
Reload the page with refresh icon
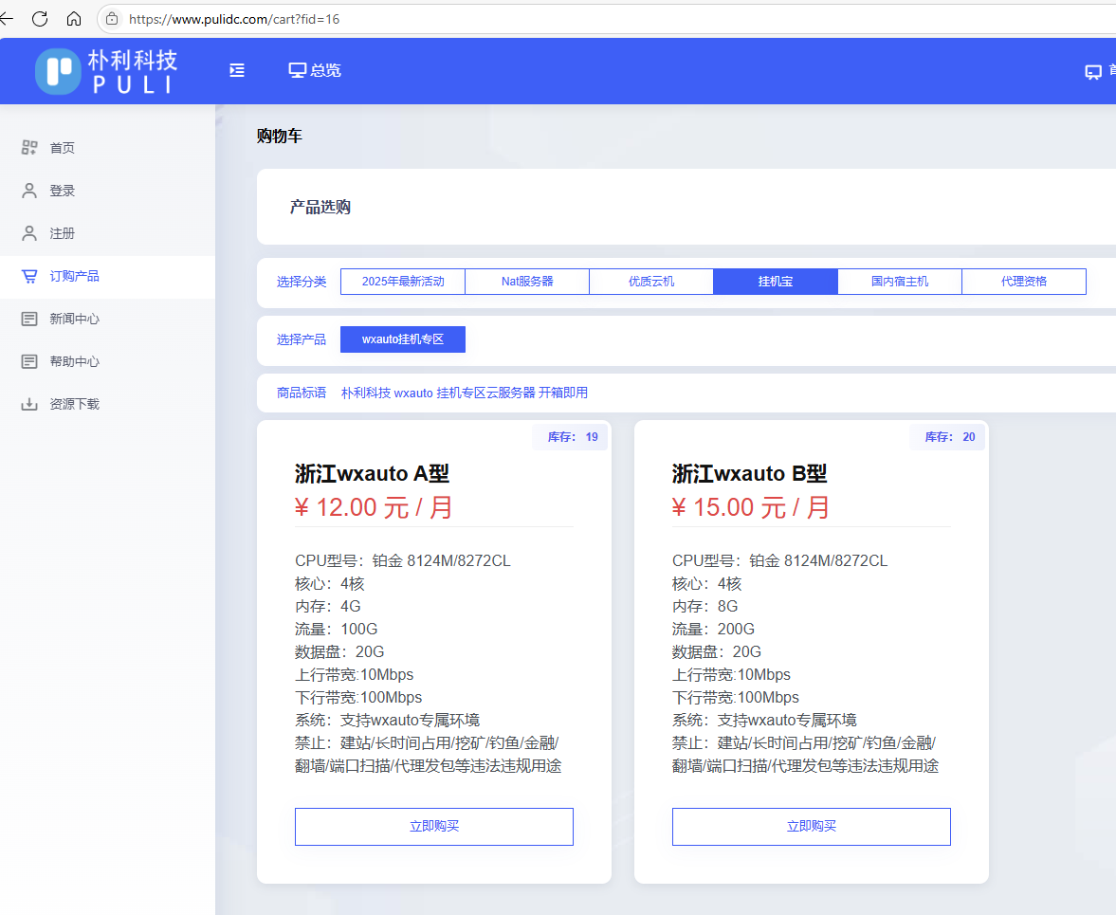click(x=40, y=19)
